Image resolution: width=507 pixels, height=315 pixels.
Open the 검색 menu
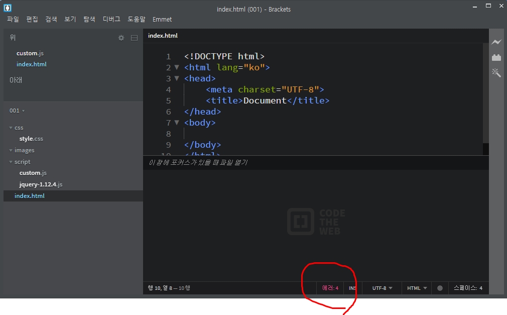coord(51,19)
